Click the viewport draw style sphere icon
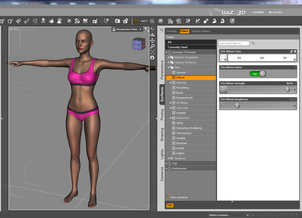This screenshot has width=302, height=218. coord(146,29)
